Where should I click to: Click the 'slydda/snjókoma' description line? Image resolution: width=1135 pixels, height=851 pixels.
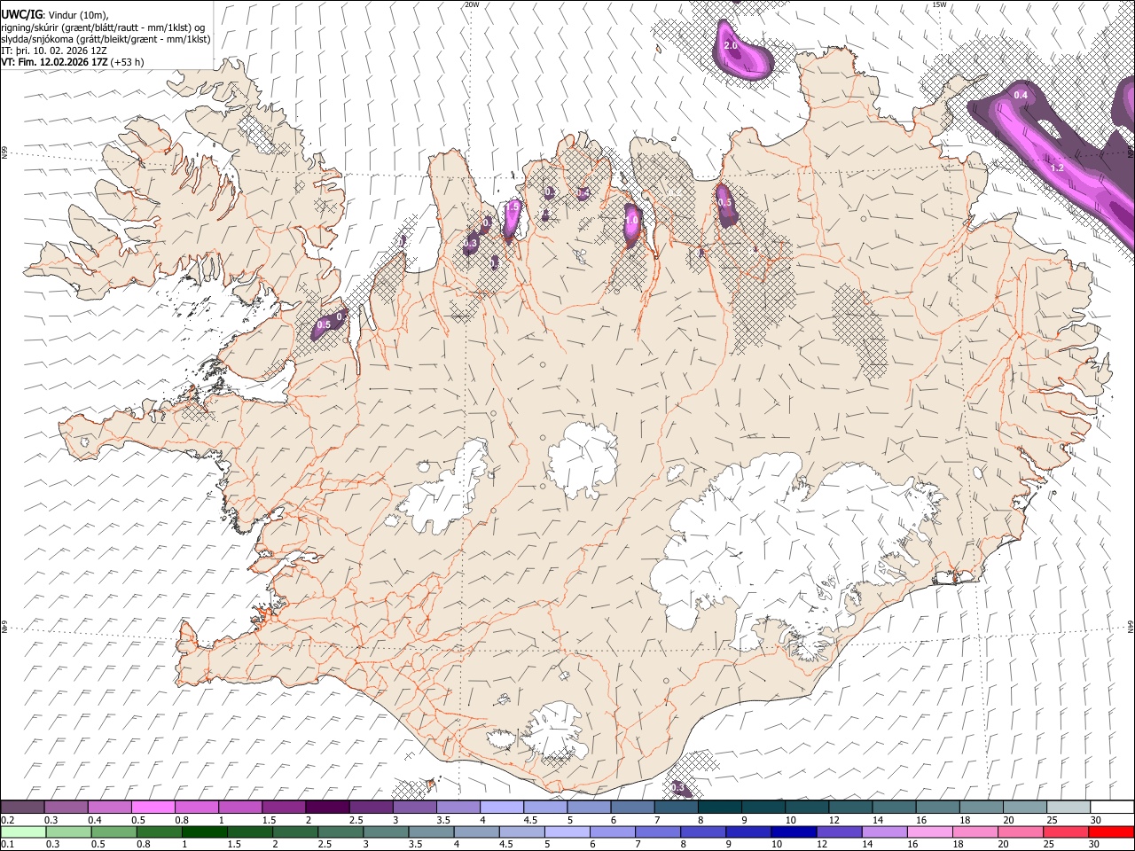[105, 39]
